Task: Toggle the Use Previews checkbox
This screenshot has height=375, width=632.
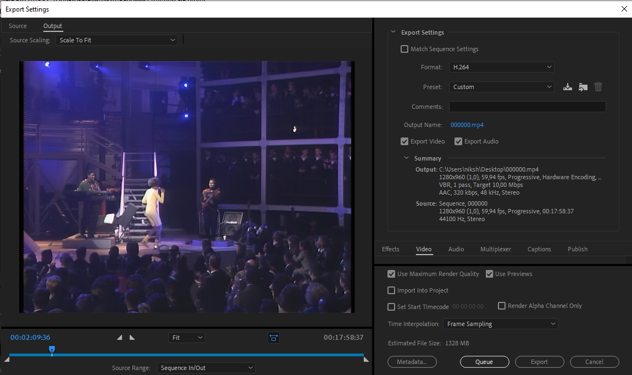Action: click(489, 274)
